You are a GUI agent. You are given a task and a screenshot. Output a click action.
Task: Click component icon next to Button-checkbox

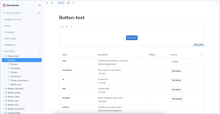point(6,88)
